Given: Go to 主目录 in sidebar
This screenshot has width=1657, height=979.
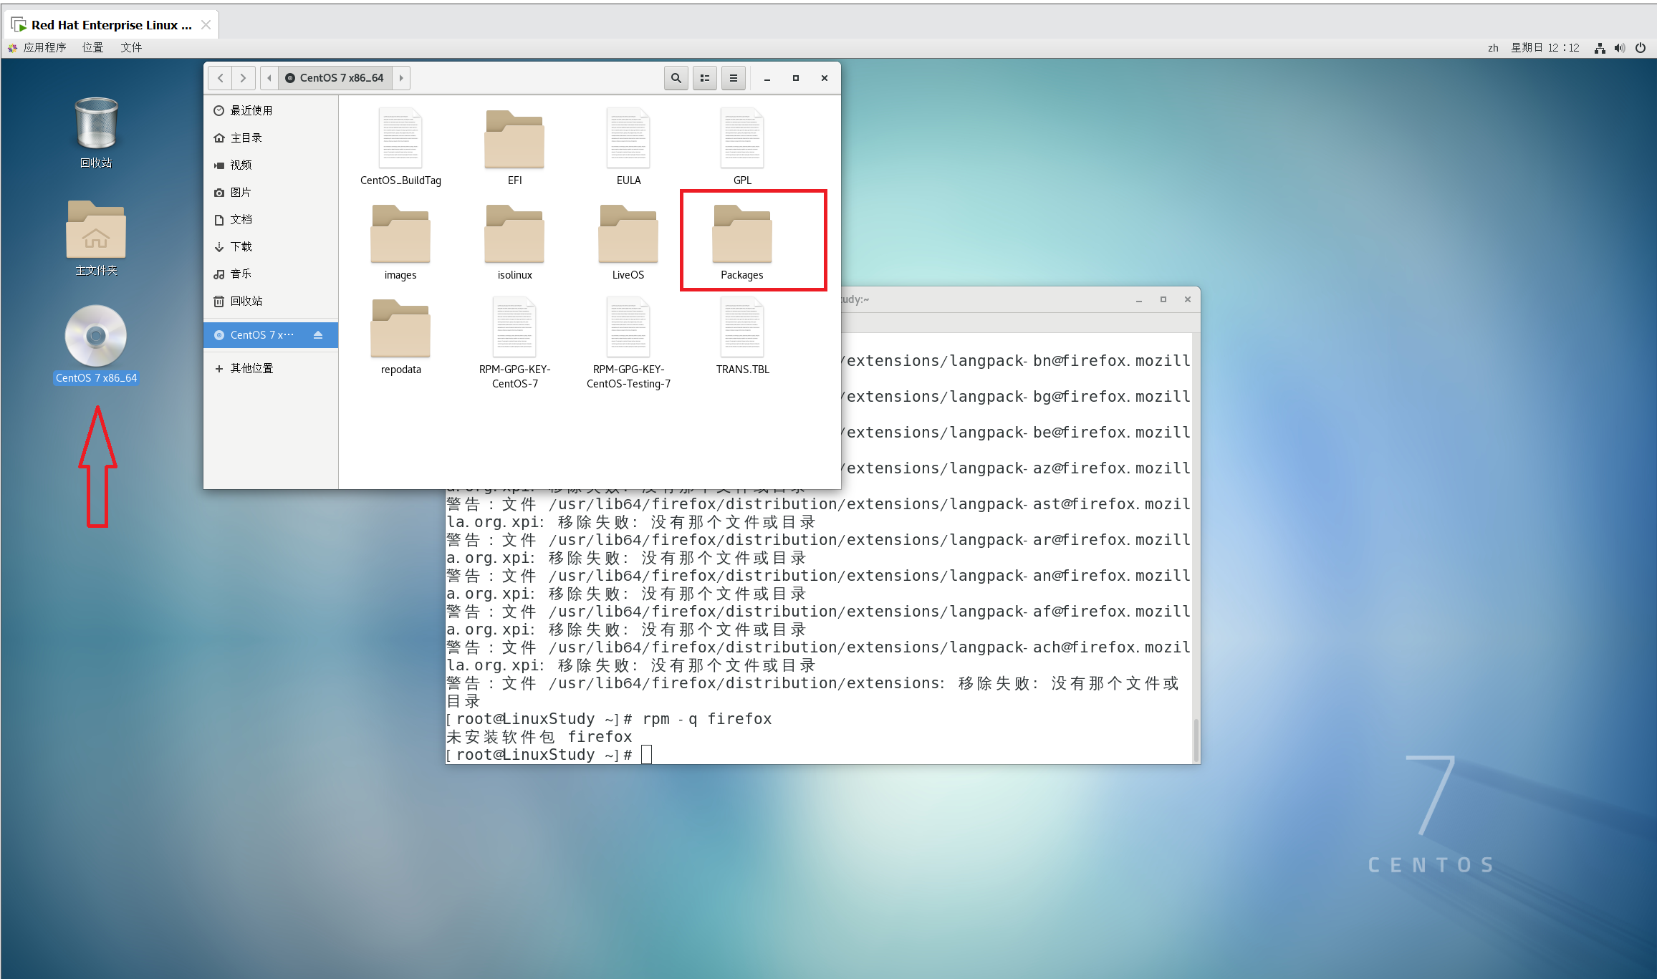Looking at the screenshot, I should (x=271, y=138).
